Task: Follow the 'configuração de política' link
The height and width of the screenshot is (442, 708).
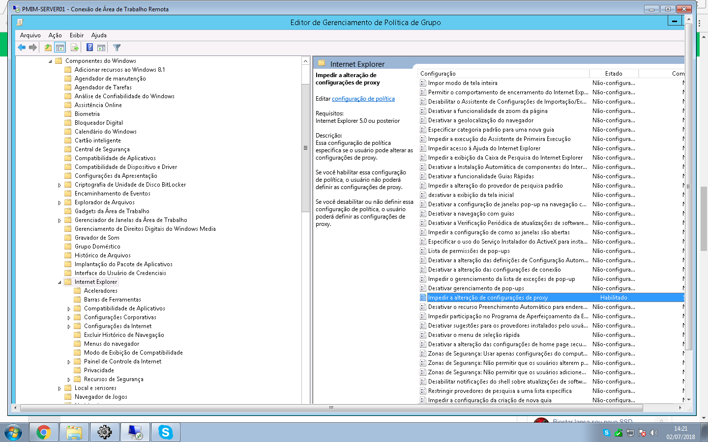Action: coord(363,99)
